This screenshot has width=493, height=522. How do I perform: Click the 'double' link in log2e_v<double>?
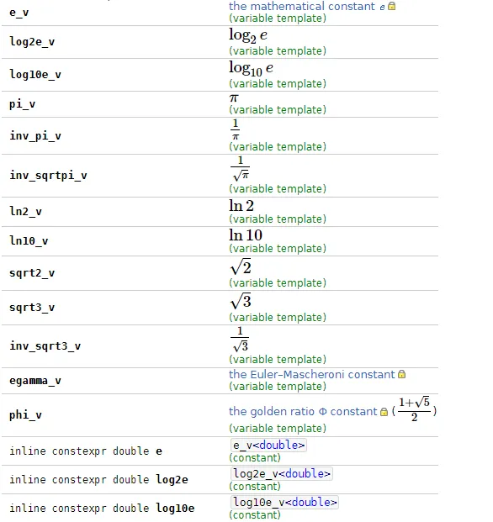pos(305,473)
